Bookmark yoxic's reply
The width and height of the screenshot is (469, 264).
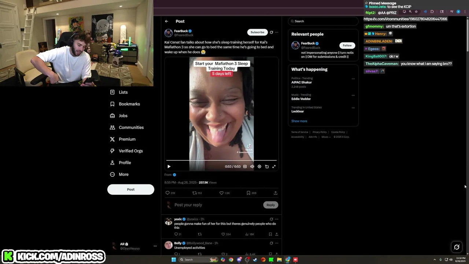tap(270, 234)
